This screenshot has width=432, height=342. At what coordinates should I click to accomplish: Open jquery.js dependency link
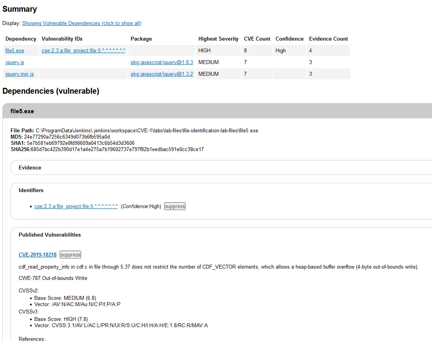pos(14,62)
